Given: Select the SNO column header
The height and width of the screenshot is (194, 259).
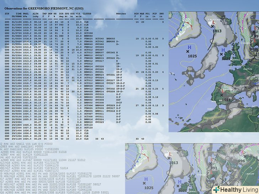Looking at the screenshot, I should click(162, 14).
